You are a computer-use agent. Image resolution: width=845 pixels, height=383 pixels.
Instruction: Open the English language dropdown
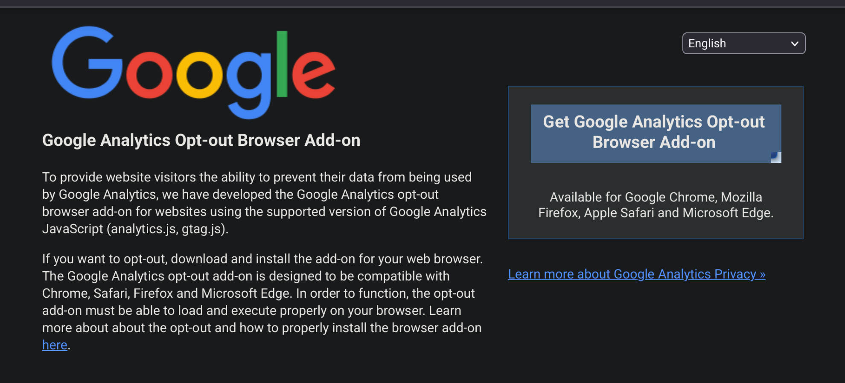click(743, 44)
